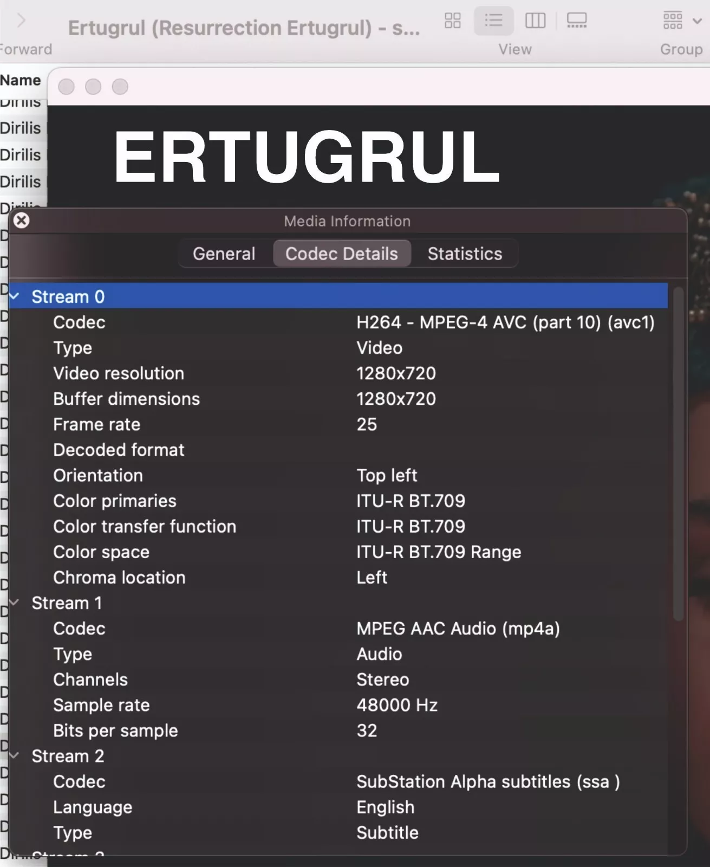Switch to the Statistics tab
This screenshot has width=710, height=867.
pos(465,254)
